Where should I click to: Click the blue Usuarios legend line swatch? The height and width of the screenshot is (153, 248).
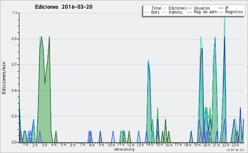click(x=189, y=8)
